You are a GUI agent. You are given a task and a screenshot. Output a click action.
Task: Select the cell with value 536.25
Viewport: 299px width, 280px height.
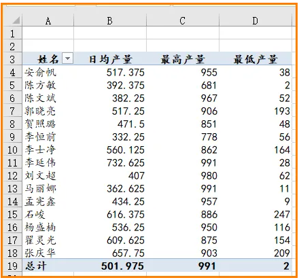[x=110, y=227]
